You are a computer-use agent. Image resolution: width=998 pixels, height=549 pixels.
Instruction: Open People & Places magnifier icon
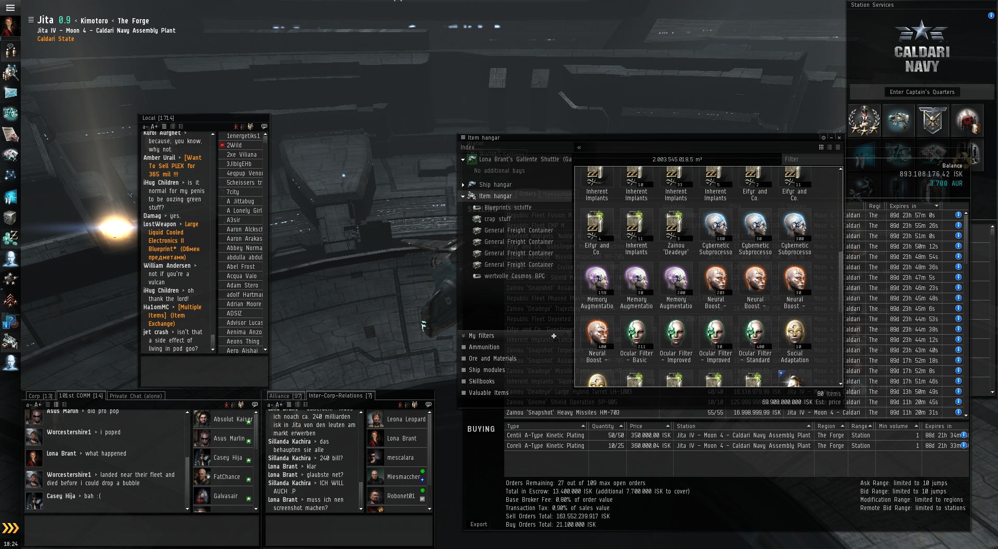[x=10, y=72]
